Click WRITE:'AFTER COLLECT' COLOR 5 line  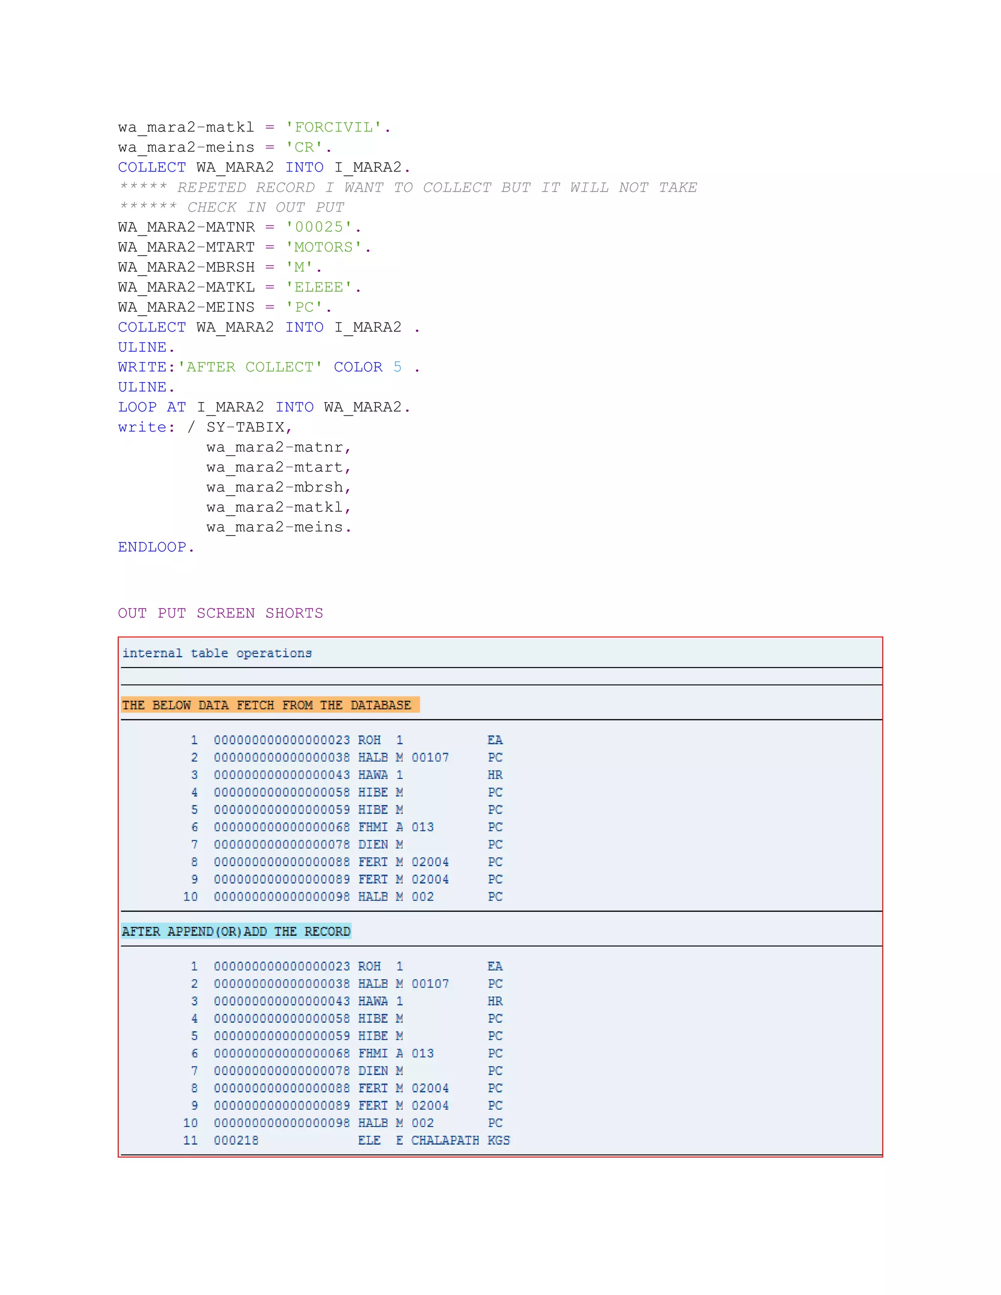pyautogui.click(x=268, y=367)
